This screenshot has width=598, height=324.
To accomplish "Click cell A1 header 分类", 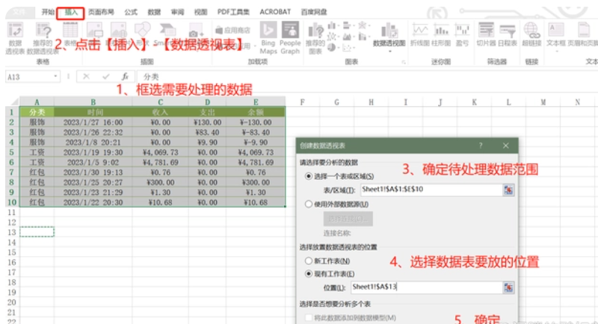I will [37, 112].
